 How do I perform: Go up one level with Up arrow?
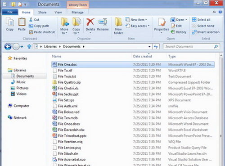(29, 46)
